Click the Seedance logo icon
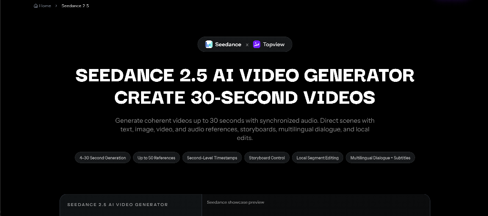The width and height of the screenshot is (488, 216). click(209, 44)
